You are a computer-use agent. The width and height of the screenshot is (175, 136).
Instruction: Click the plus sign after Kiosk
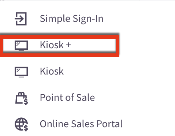coord(68,45)
